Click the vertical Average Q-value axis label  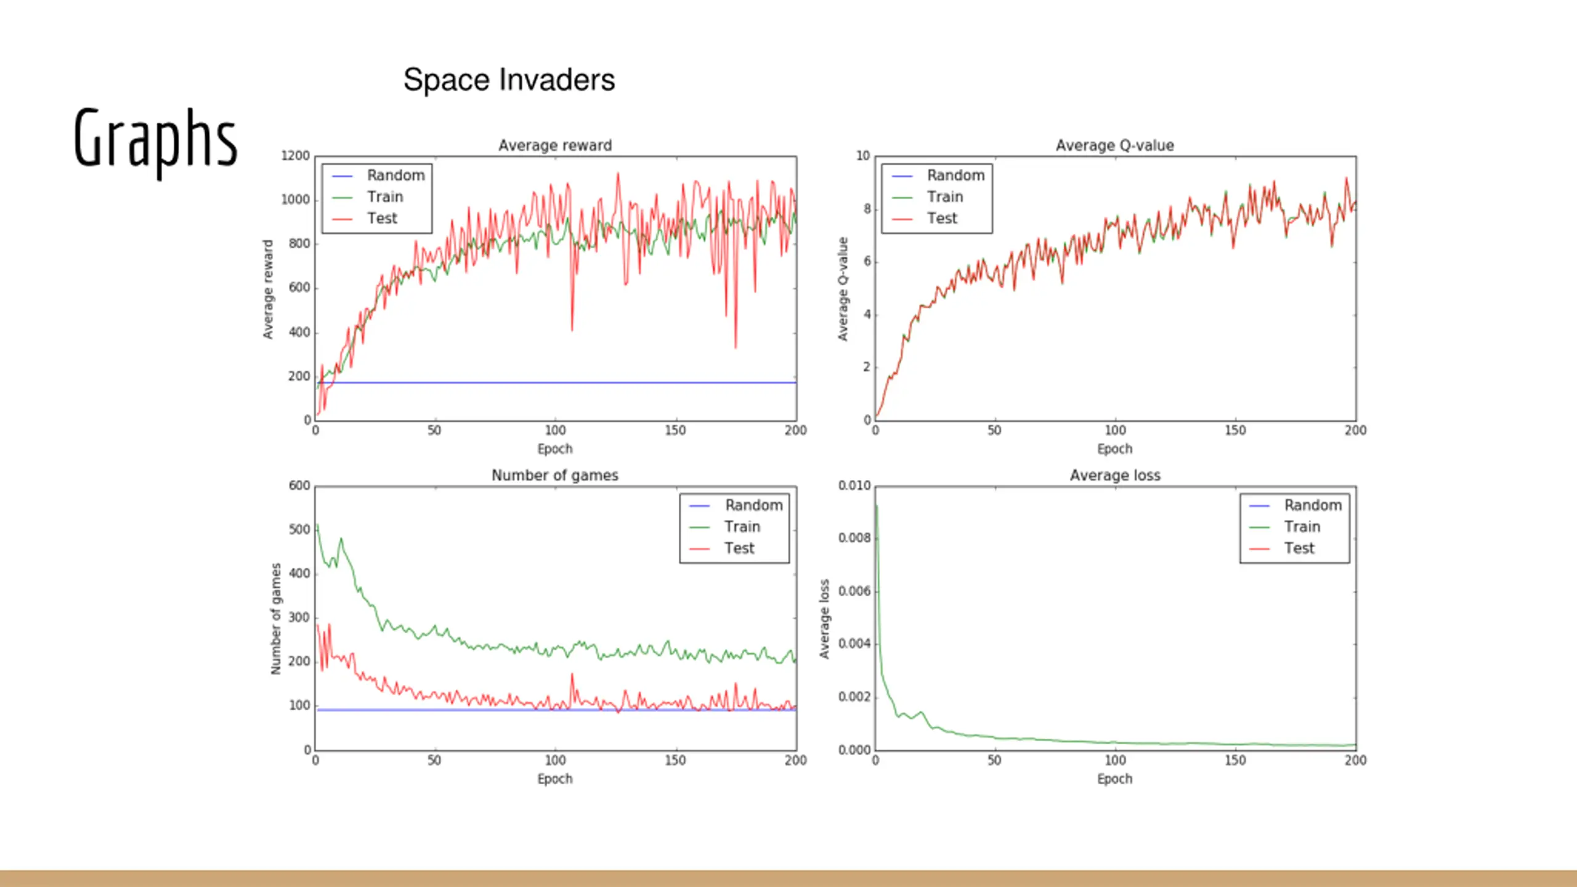(843, 289)
